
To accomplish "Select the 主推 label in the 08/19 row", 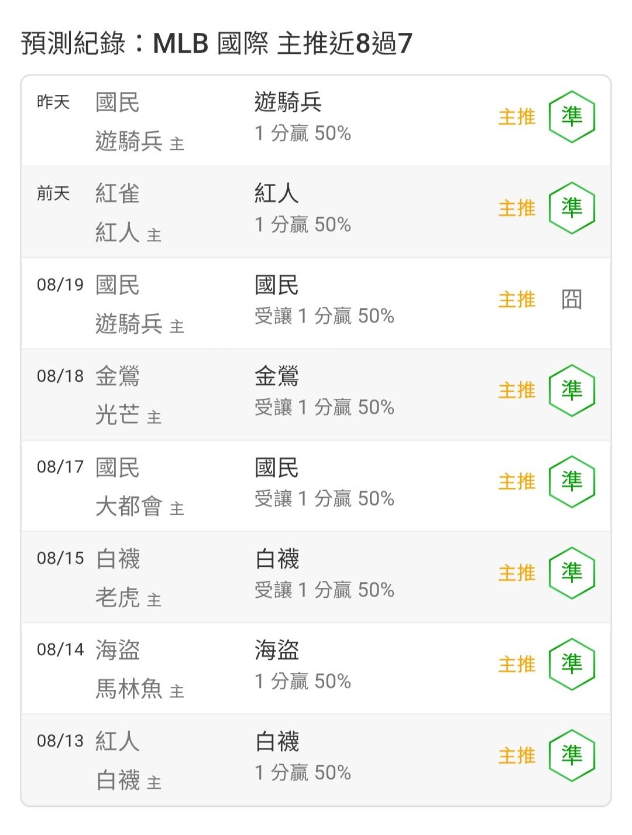I will [x=517, y=300].
